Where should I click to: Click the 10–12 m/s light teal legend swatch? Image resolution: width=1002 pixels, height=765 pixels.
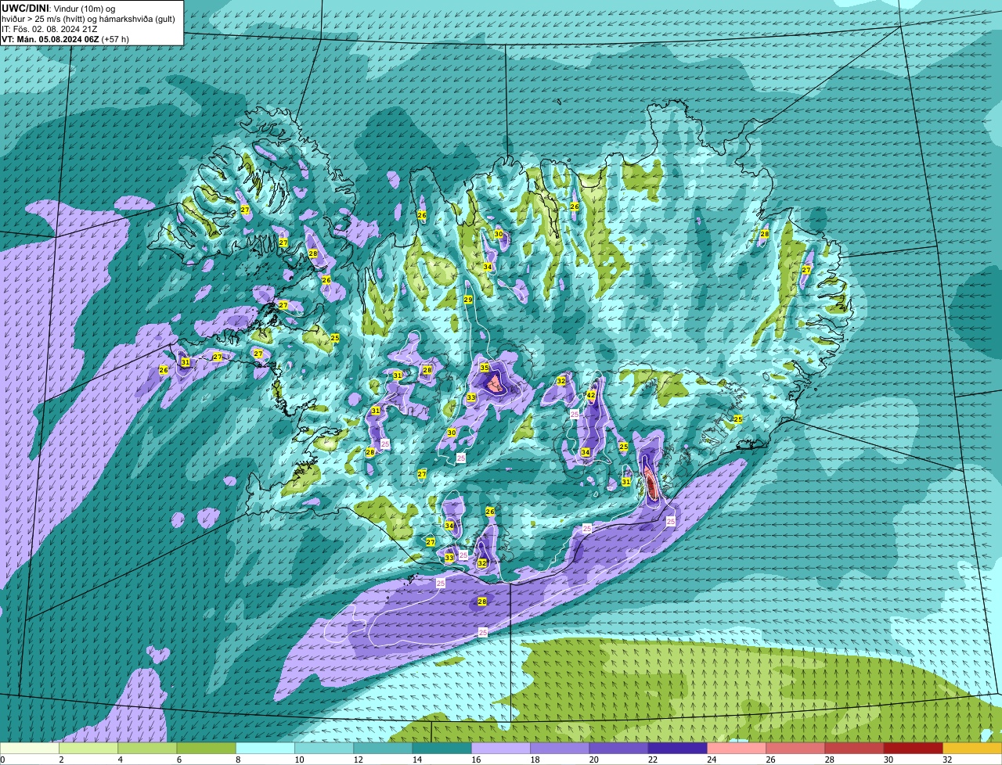[x=324, y=749]
